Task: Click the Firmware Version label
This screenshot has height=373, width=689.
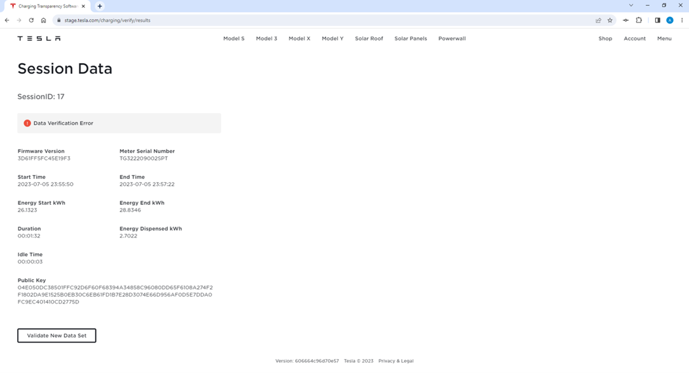Action: tap(41, 151)
